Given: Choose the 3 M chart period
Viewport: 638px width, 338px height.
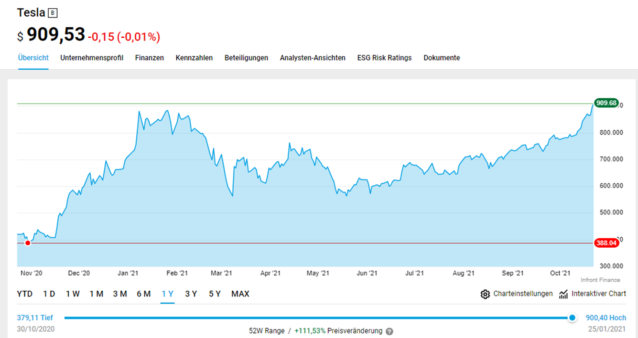Looking at the screenshot, I should 120,294.
